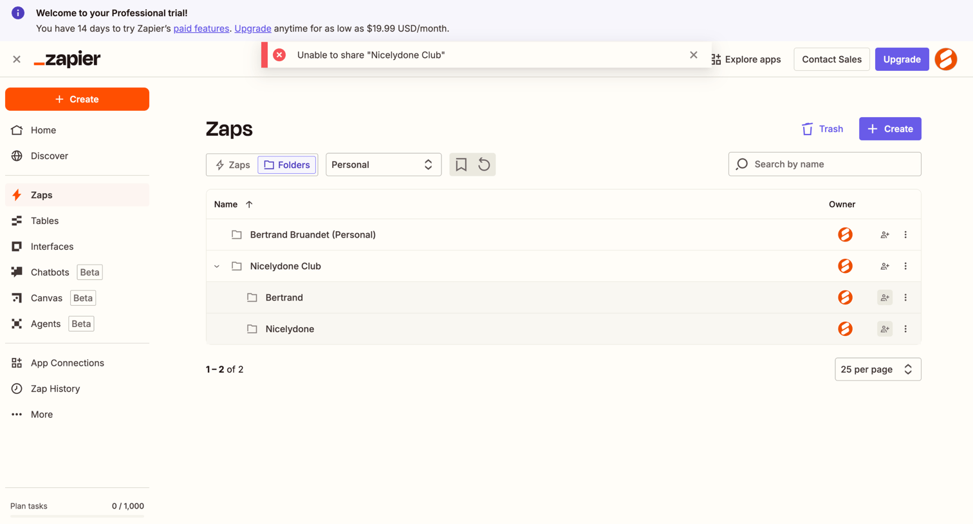This screenshot has width=973, height=524.
Task: Open Discover in the sidebar
Action: (77, 156)
